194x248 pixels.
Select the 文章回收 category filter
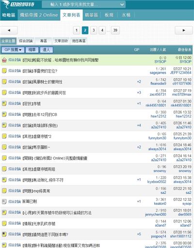(61, 41)
